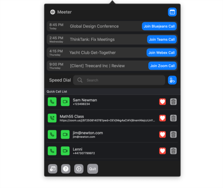Click the Sam Newman contact name
The height and width of the screenshot is (188, 223).
coord(85,100)
